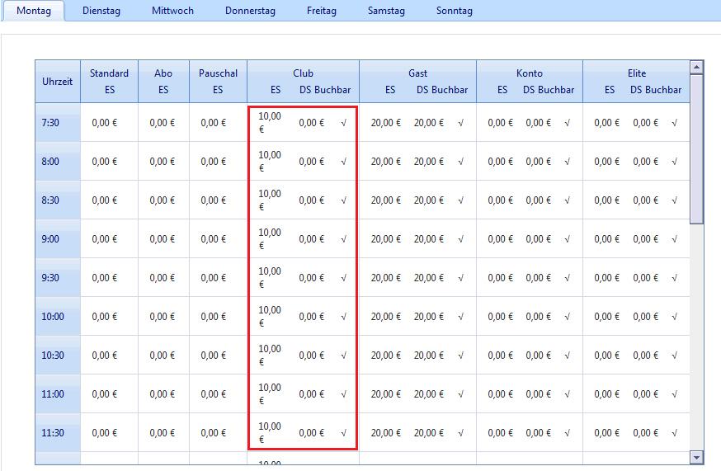The image size is (721, 471).
Task: Click Gast ES price 20,00 € at 11:30
Action: coord(386,433)
